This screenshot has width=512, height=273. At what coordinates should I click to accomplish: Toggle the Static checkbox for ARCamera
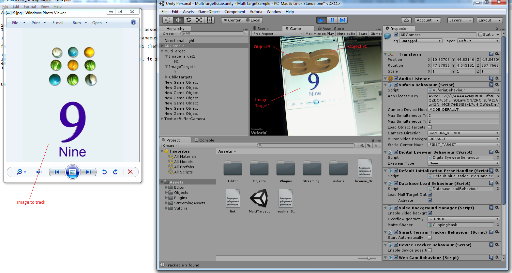pyautogui.click(x=480, y=35)
